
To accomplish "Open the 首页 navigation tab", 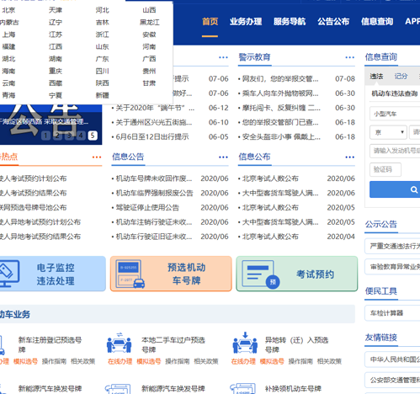I will [210, 22].
